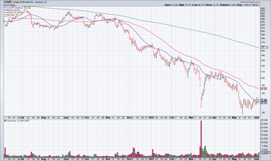Click the red 85.59 price tag on right axis

264,89
